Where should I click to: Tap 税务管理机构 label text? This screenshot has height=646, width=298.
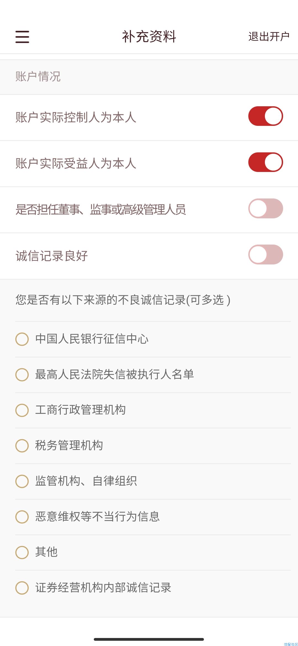[69, 445]
